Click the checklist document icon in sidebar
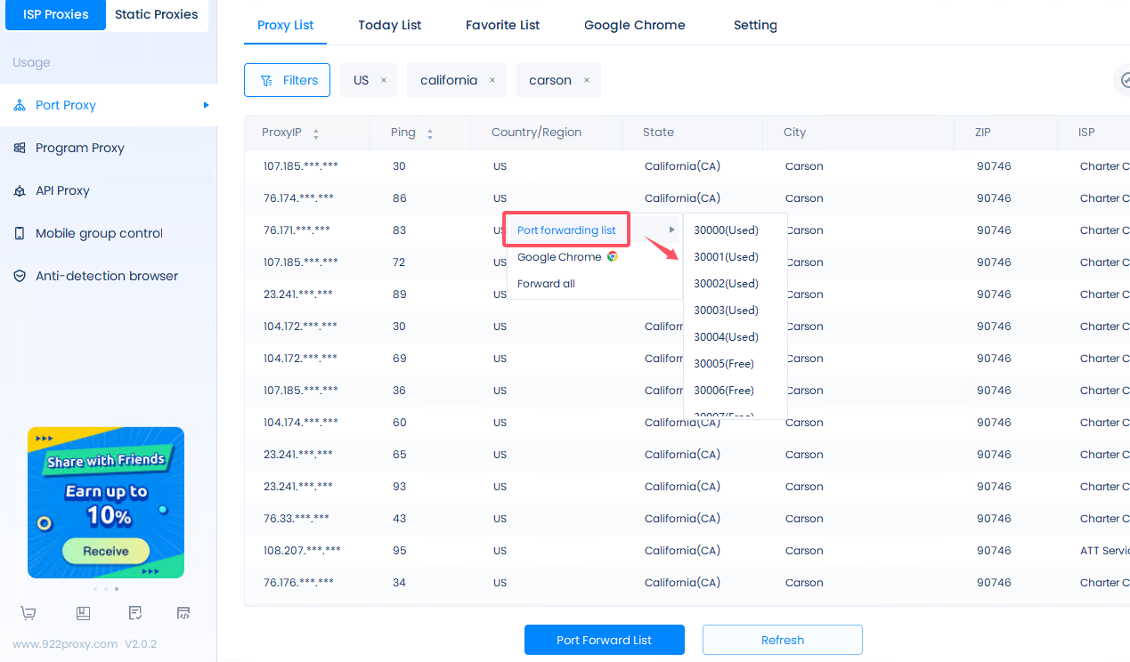This screenshot has height=662, width=1130. tap(135, 613)
